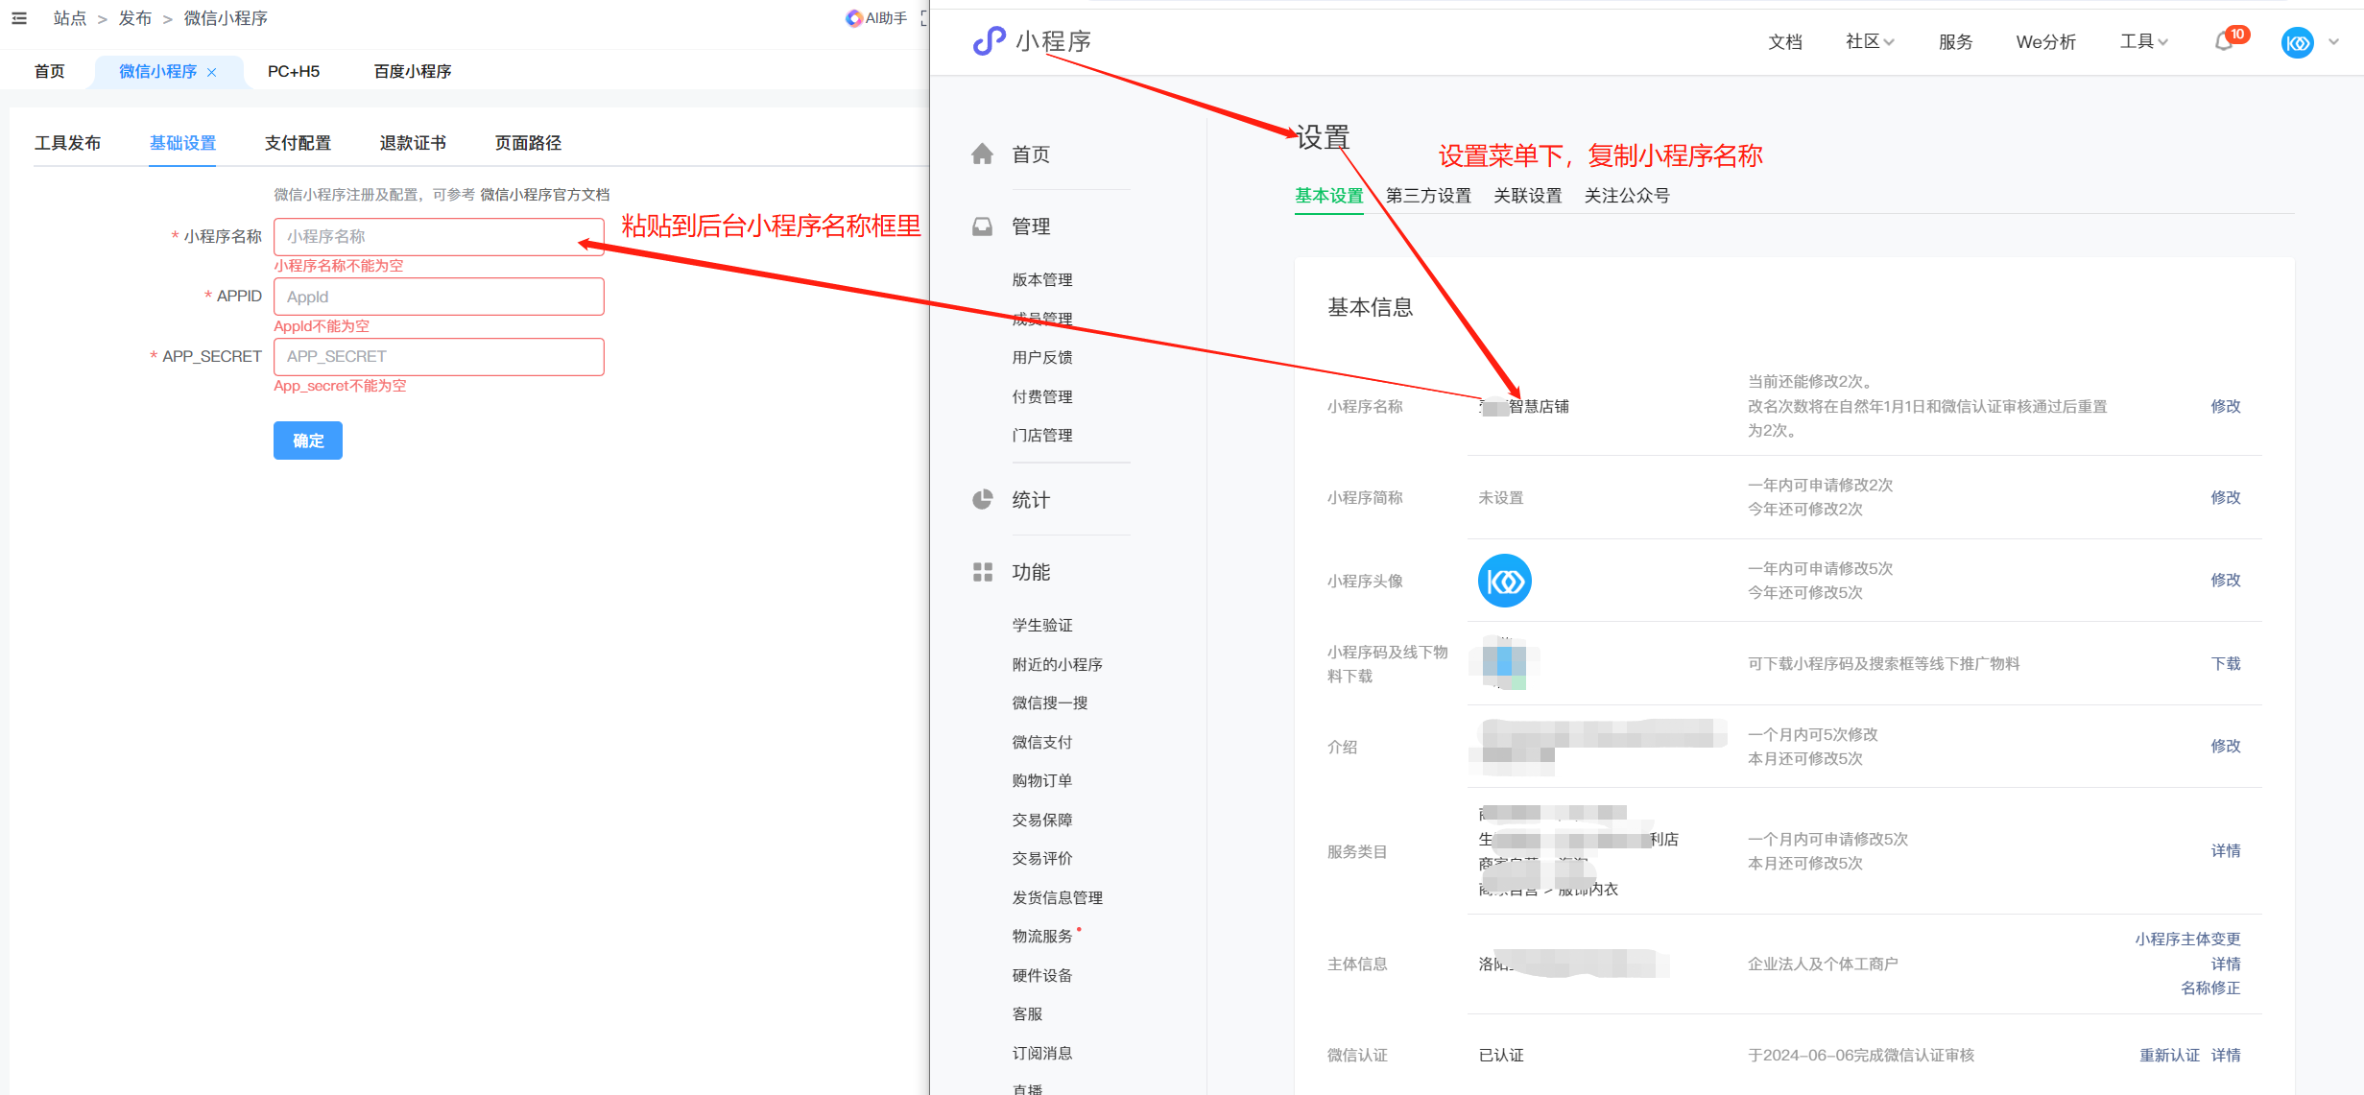Click the 确定 button
The image size is (2364, 1095).
[x=308, y=440]
